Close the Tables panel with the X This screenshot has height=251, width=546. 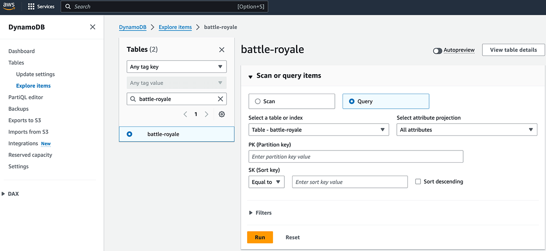pos(222,50)
